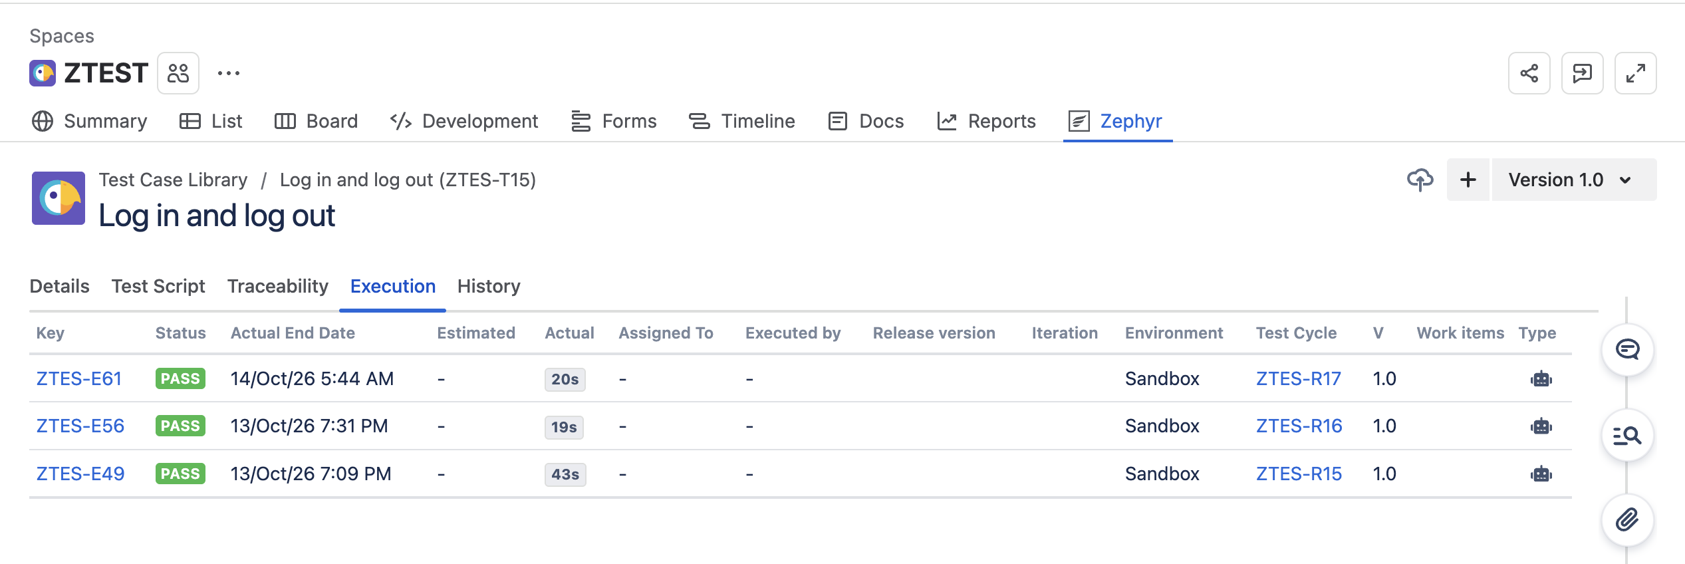Select the Execution tab

tap(393, 286)
